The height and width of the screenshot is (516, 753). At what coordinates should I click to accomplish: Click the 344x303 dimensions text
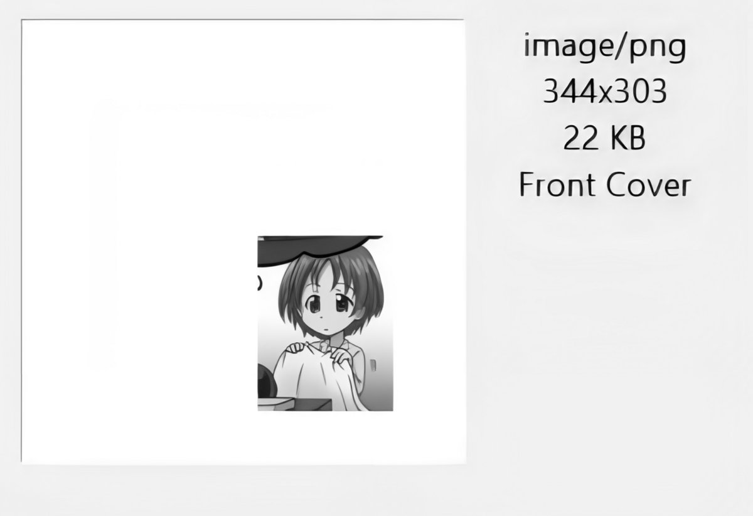(x=604, y=93)
